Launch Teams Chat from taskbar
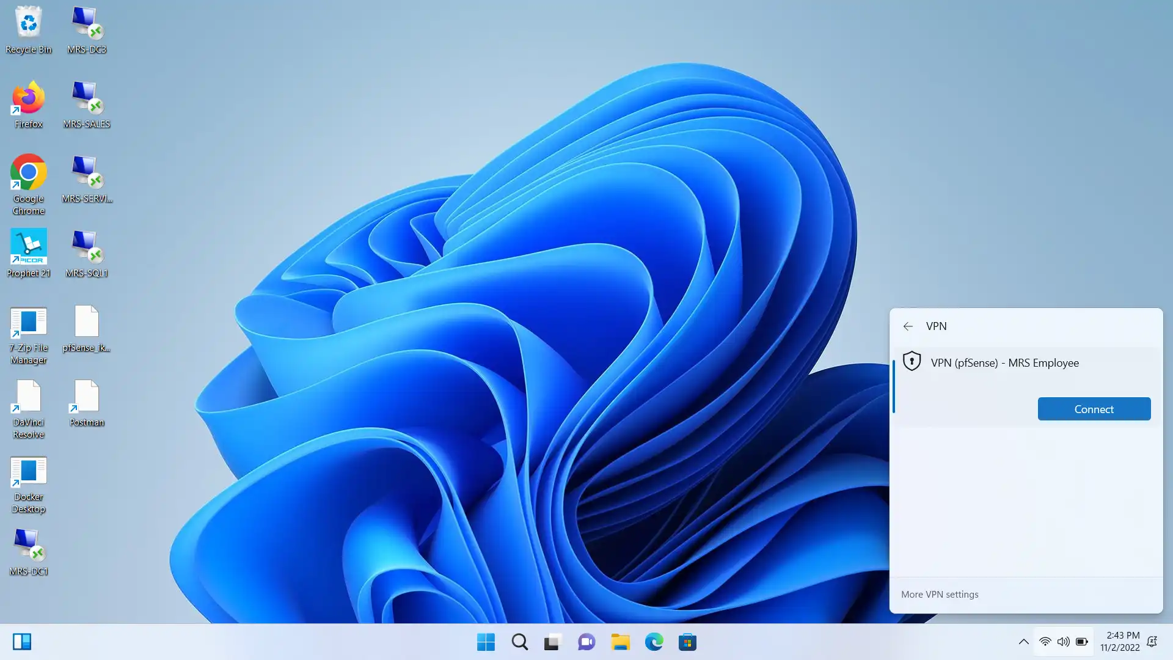Screen dimensions: 1173x660 [586, 642]
